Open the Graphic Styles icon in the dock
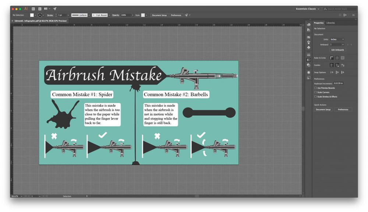This screenshot has height=212, width=368. 309,77
